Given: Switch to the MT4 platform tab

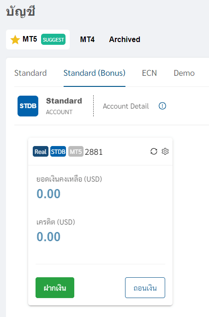Looking at the screenshot, I should [x=87, y=39].
